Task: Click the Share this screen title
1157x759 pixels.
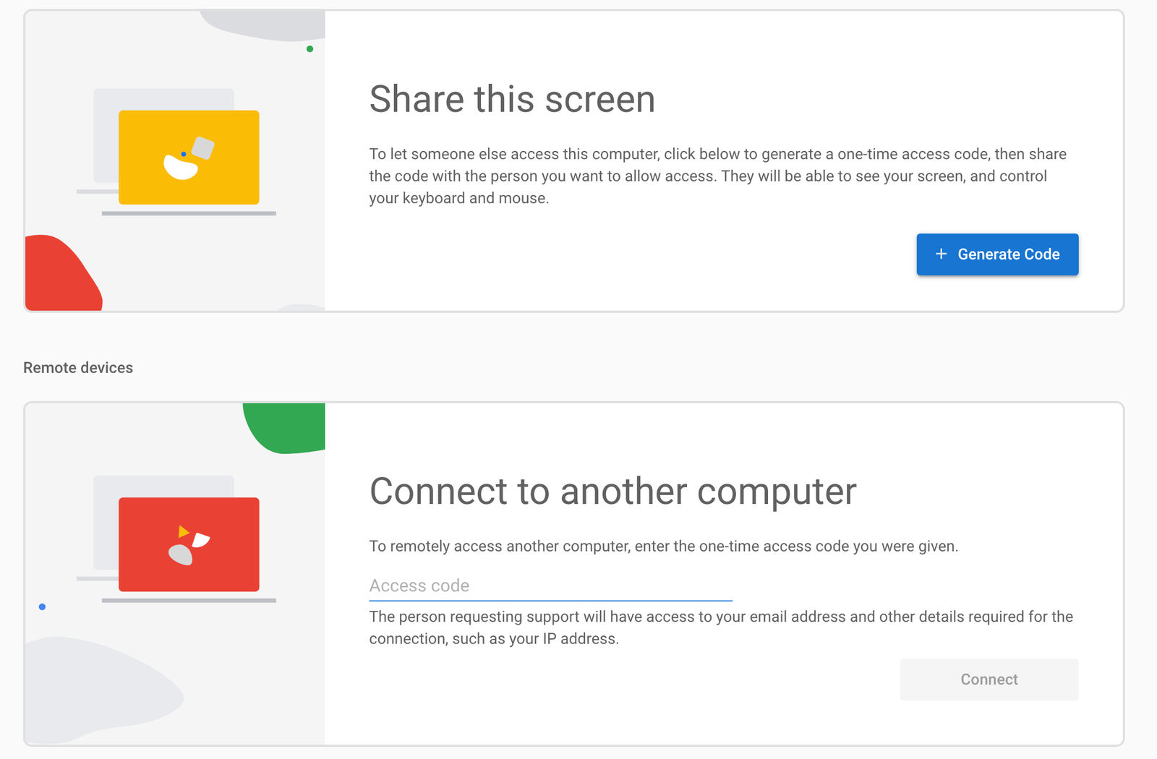Action: click(512, 99)
